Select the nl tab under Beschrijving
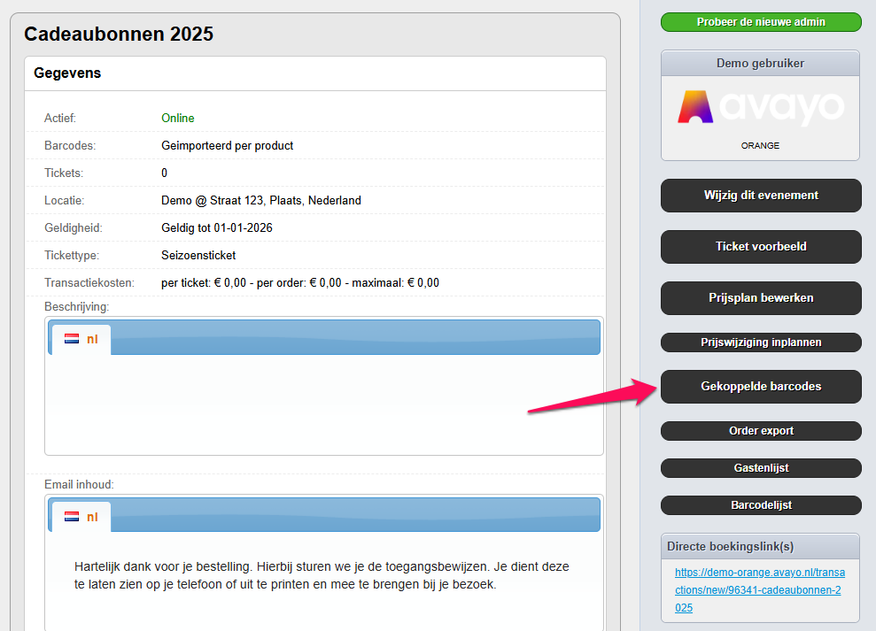Screen dimensions: 876x631 click(81, 339)
